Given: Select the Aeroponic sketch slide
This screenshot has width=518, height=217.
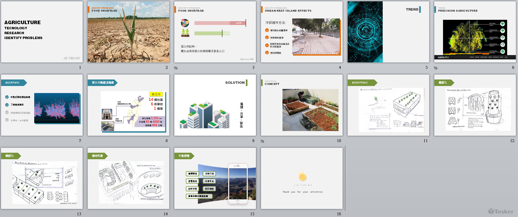Looking at the screenshot, I should [388, 105].
